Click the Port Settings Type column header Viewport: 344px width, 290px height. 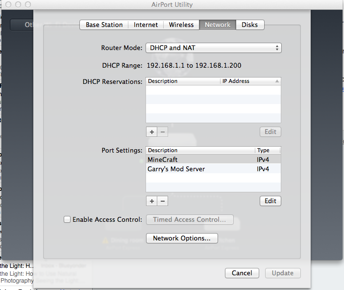coord(268,150)
